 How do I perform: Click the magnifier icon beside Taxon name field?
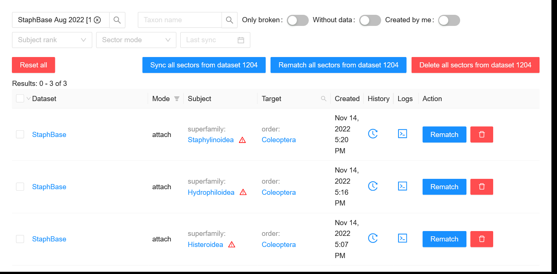tap(229, 20)
